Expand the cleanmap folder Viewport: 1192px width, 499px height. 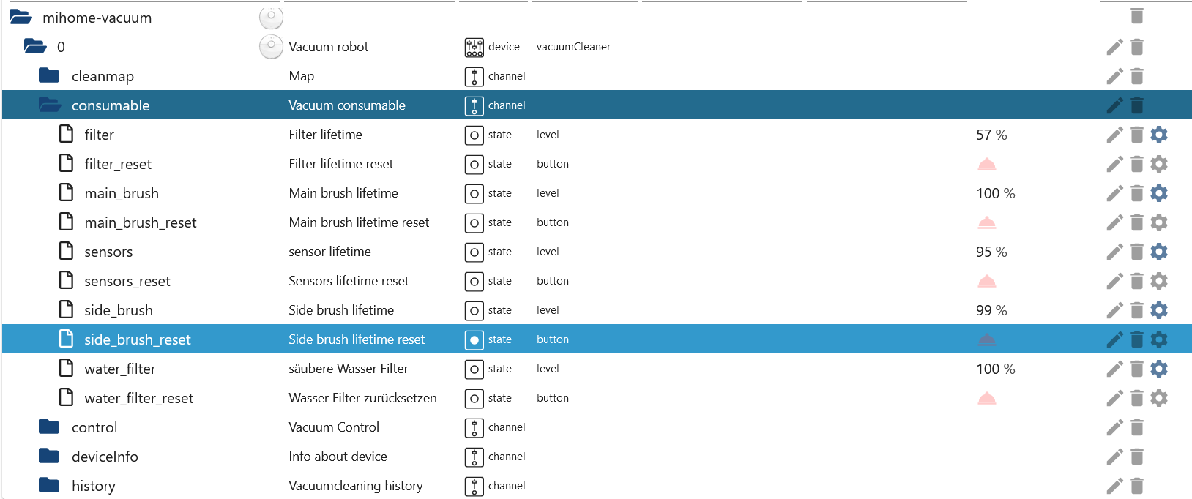pyautogui.click(x=49, y=76)
